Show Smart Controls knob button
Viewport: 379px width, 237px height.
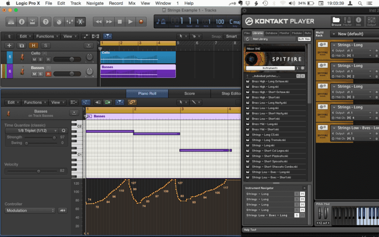(59, 22)
